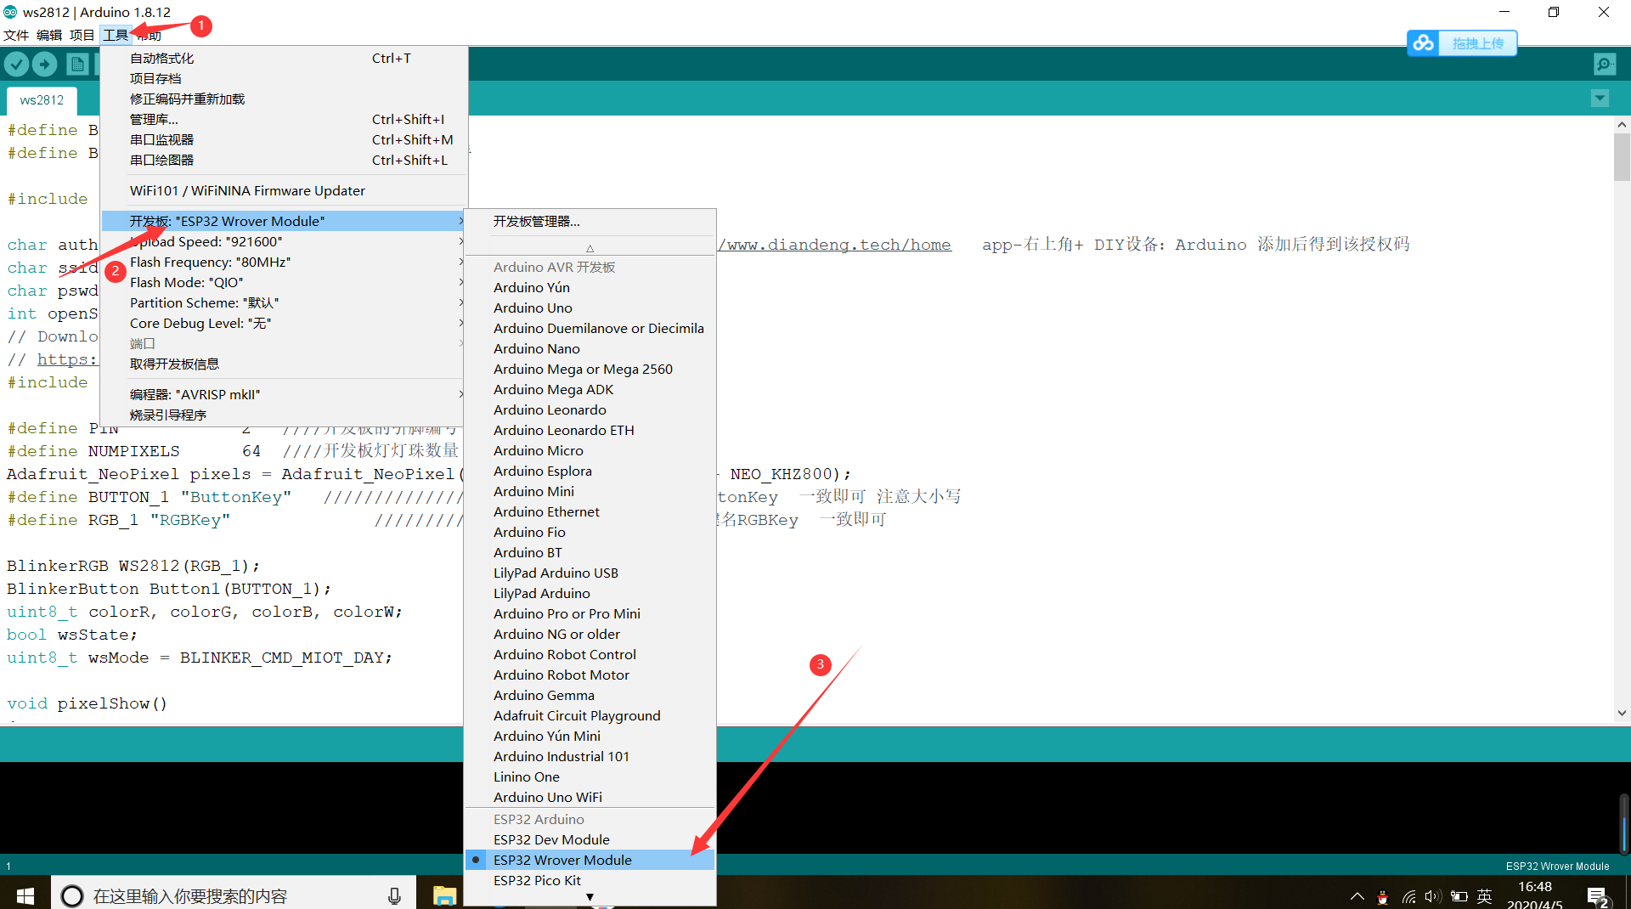Click the Upload arrow toolbar icon

click(45, 64)
